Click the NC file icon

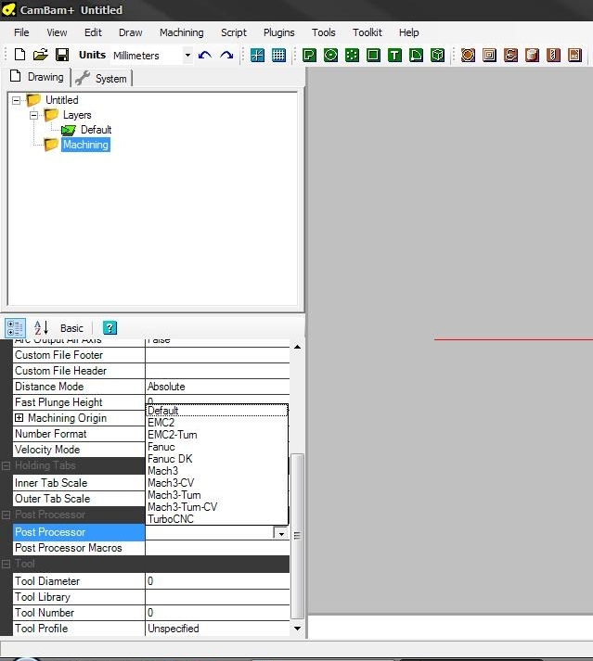574,55
